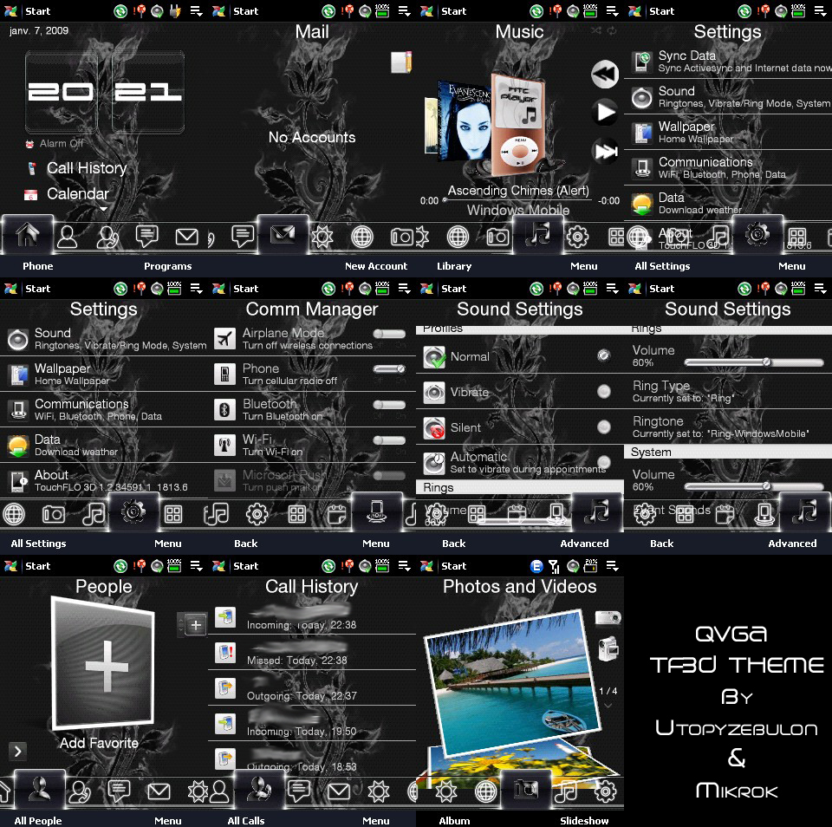Tap down chevron below 1 / 4 counter
Screen dimensions: 832x827
[x=608, y=706]
